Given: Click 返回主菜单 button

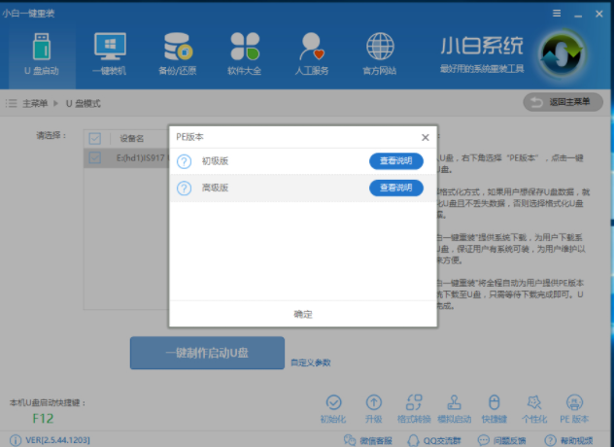Looking at the screenshot, I should (x=564, y=102).
